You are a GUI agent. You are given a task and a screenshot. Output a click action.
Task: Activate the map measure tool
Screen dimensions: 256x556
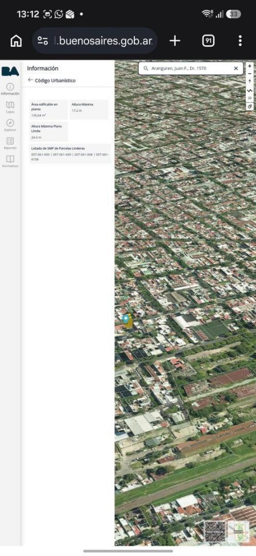point(250,107)
